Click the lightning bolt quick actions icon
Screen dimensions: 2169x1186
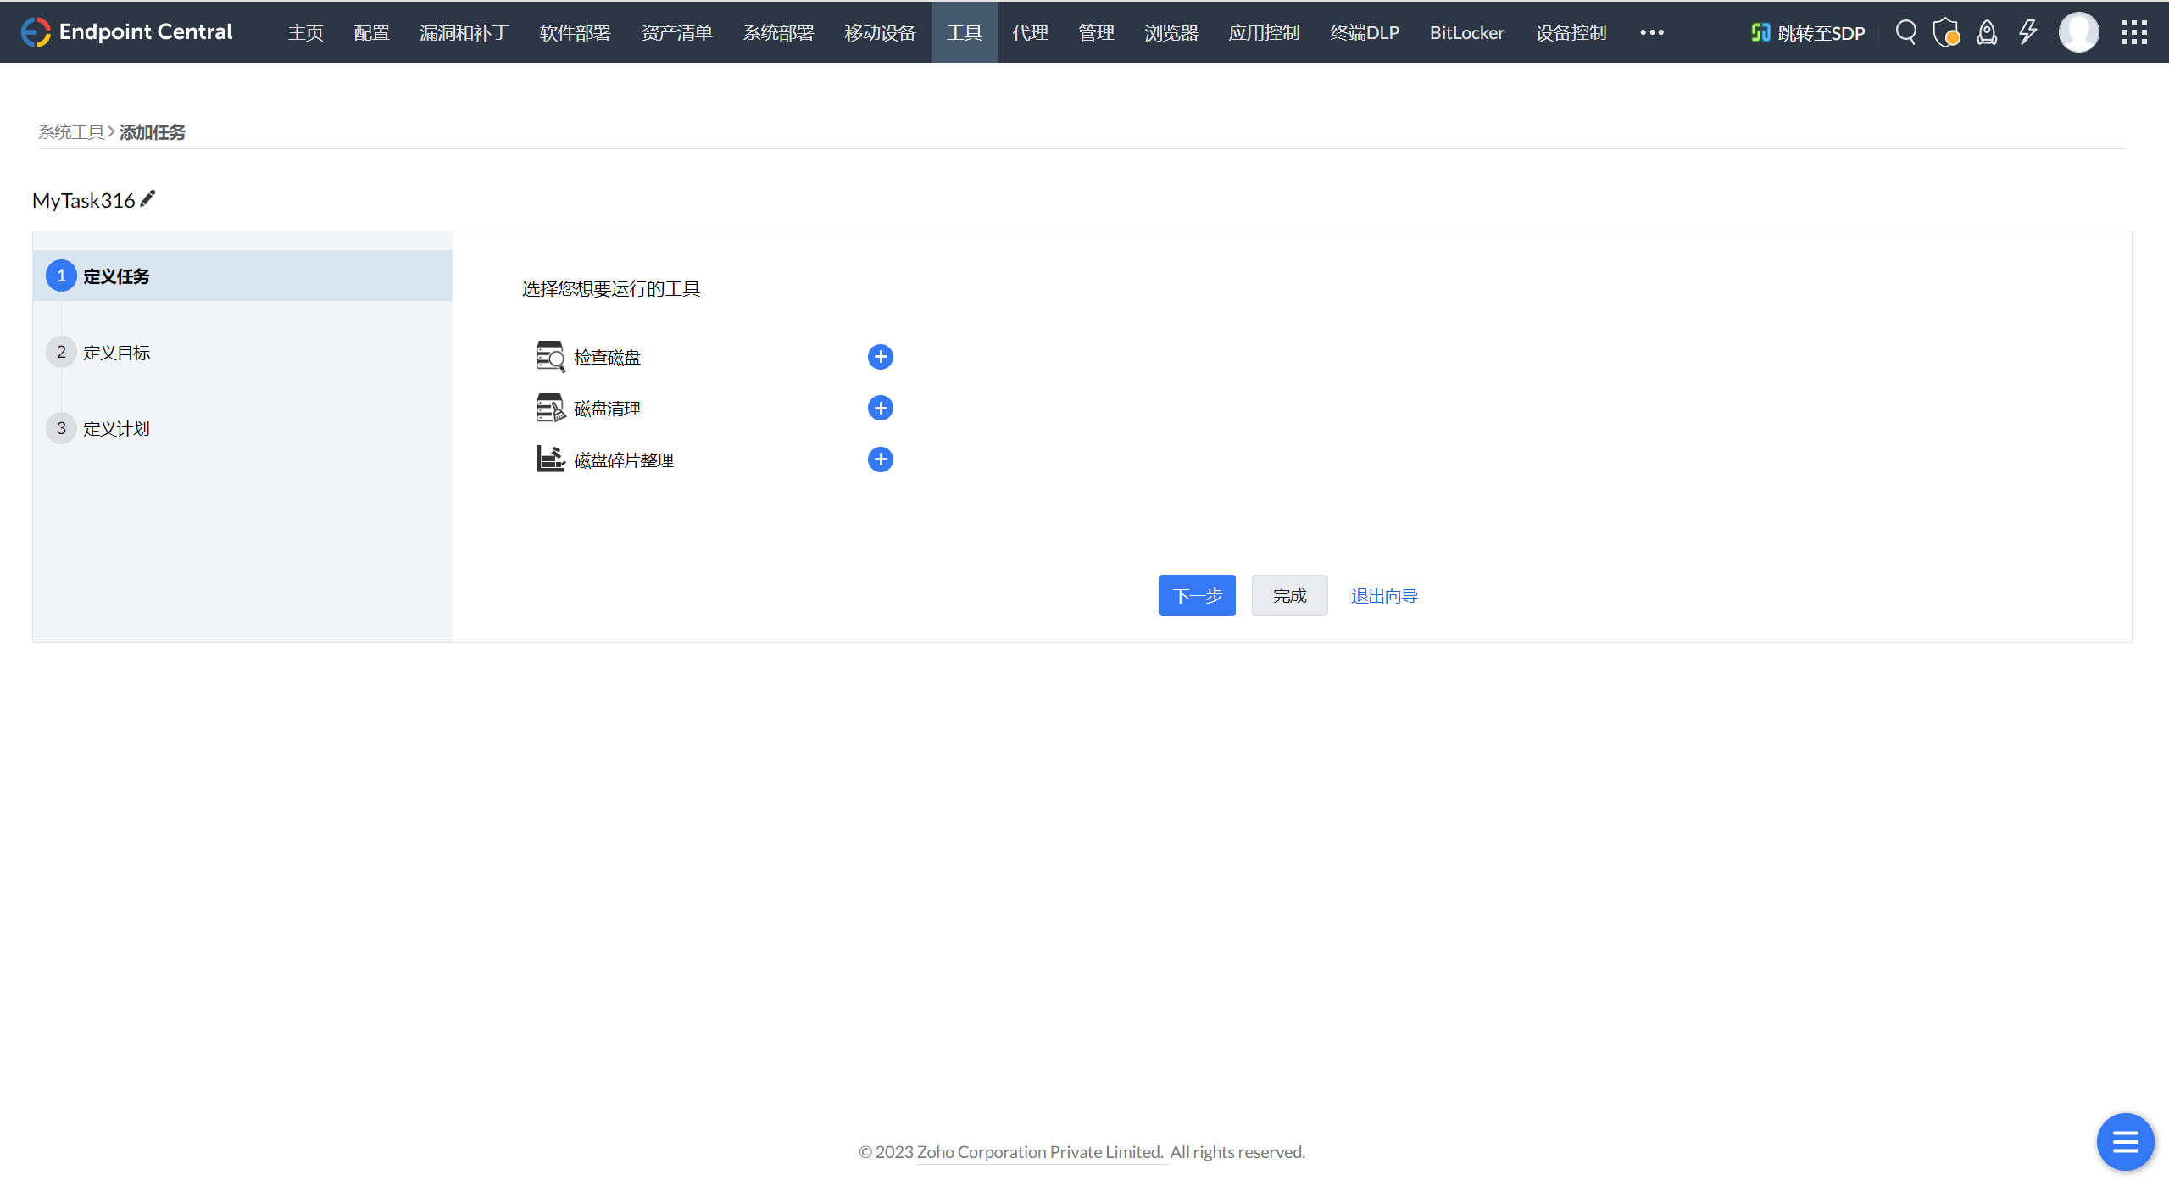[x=2027, y=32]
